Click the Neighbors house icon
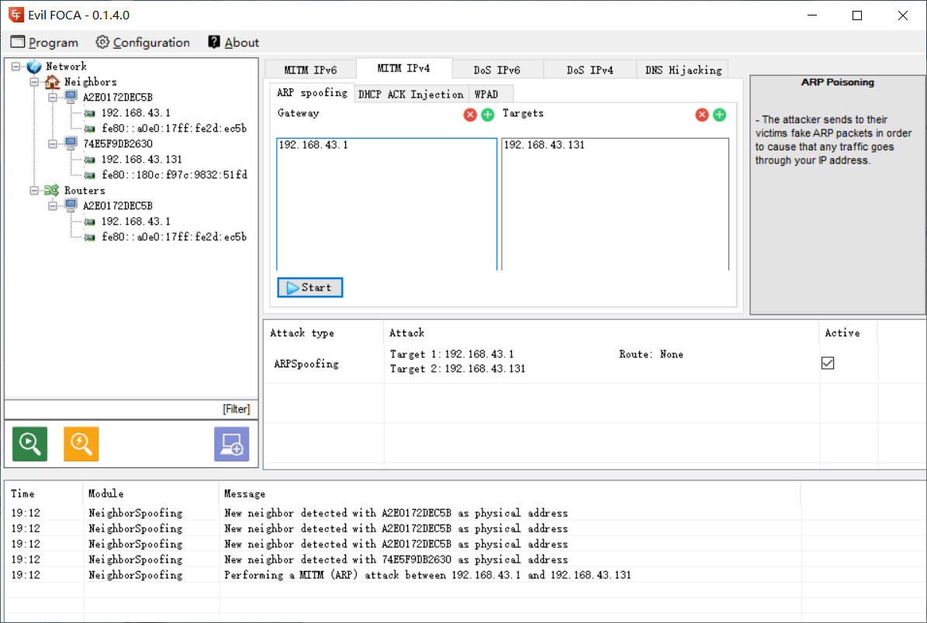The width and height of the screenshot is (927, 623). 53,81
